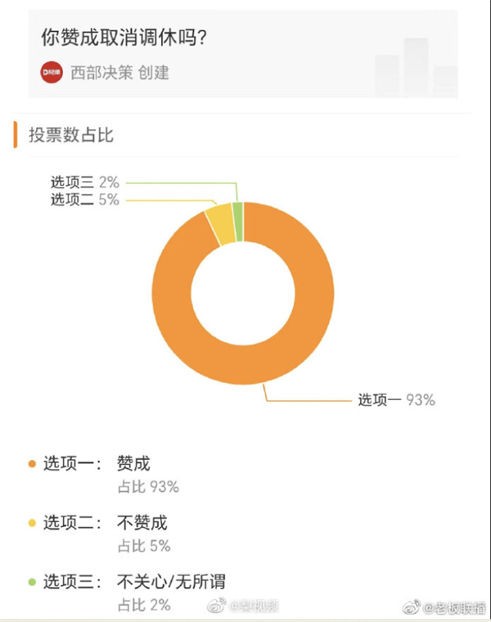Click the 选项一 93% chart label
This screenshot has width=491, height=622.
click(397, 400)
